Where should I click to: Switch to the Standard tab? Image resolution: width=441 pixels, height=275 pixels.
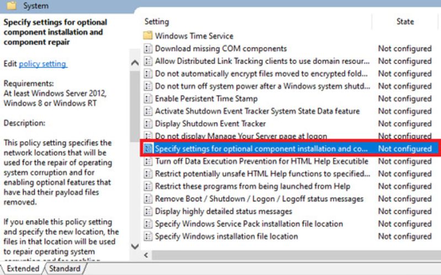click(64, 268)
